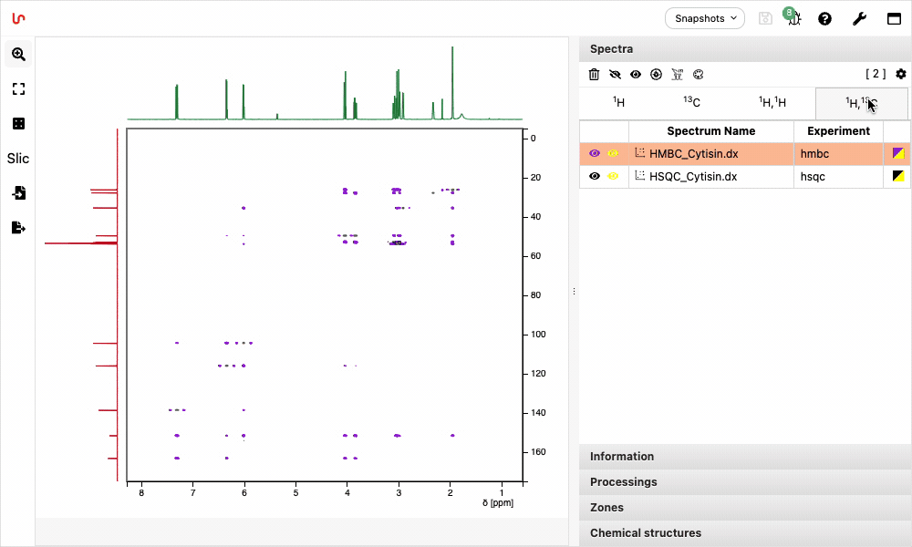
Task: Select the Zoom tool in the left sidebar
Action: click(18, 54)
